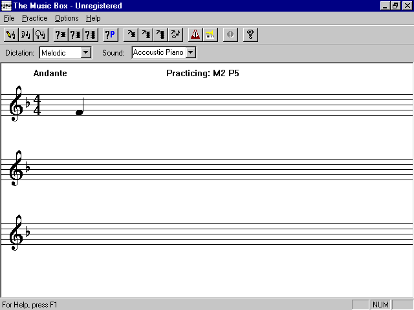
Task: Click the help question mark toolbar icon
Action: tap(251, 34)
